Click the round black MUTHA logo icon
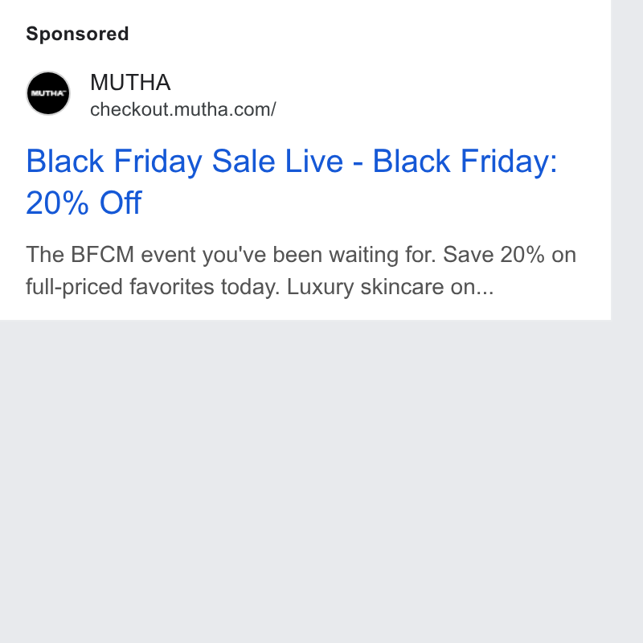The image size is (643, 643). [x=48, y=93]
